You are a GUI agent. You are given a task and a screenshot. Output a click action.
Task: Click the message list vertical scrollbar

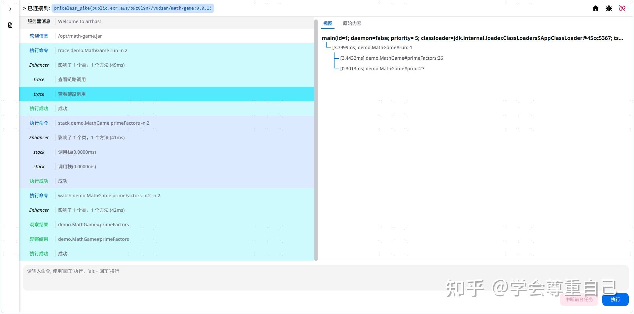pyautogui.click(x=316, y=140)
